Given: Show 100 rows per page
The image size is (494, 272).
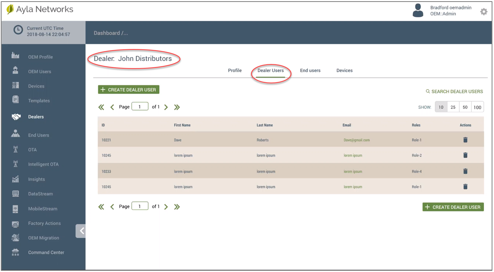Looking at the screenshot, I should (x=478, y=107).
